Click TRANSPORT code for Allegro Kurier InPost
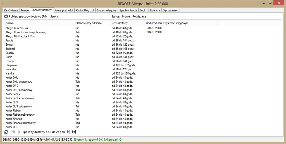The height and width of the screenshot is (144, 286). [x=154, y=28]
